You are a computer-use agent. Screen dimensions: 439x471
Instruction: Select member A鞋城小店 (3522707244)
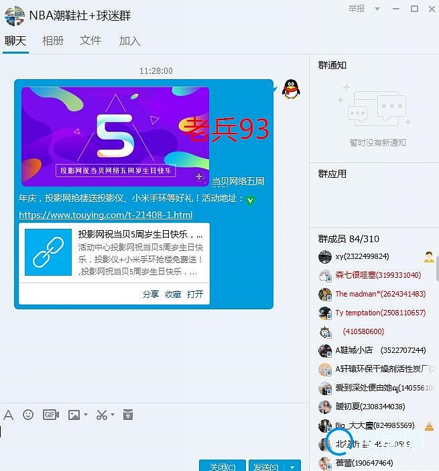pos(381,350)
